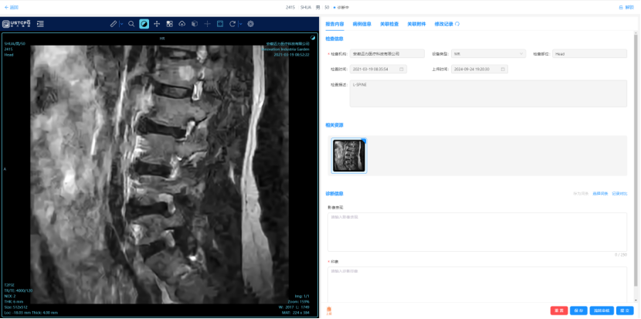Select the annotation pencil tool
The image size is (641, 319).
113,24
